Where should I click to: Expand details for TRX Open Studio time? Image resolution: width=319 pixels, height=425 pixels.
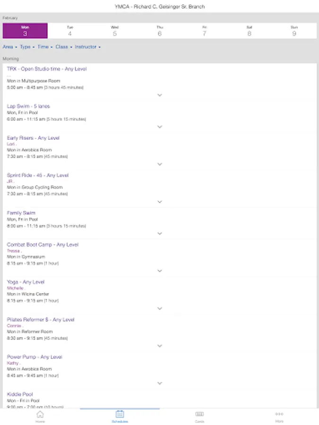[160, 94]
